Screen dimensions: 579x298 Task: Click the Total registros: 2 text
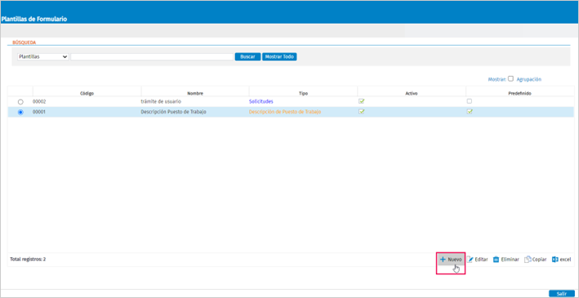[28, 260]
